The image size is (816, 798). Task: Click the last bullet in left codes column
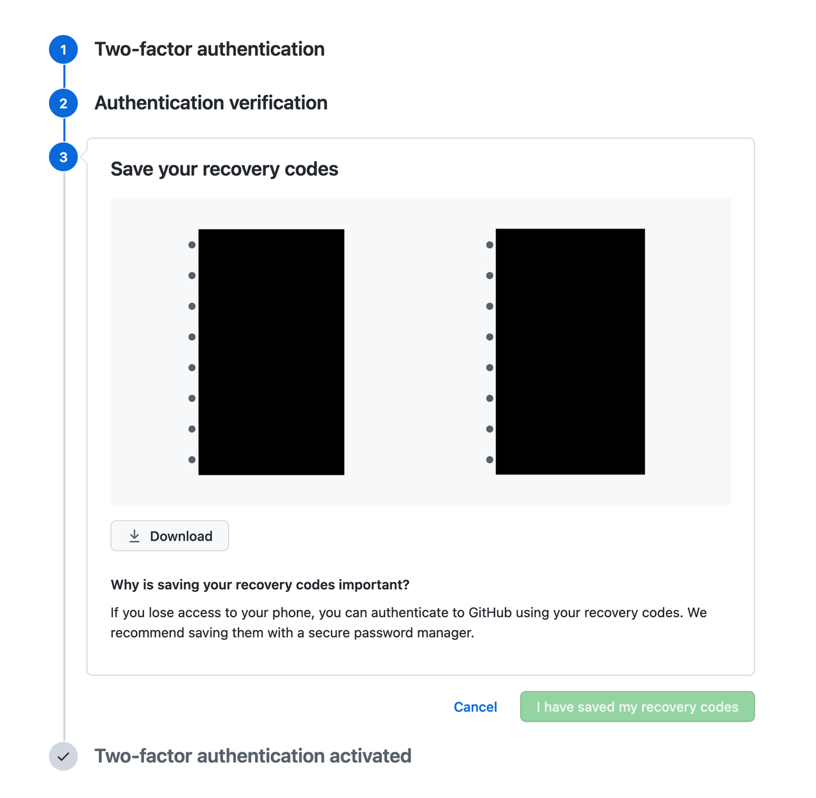coord(192,460)
